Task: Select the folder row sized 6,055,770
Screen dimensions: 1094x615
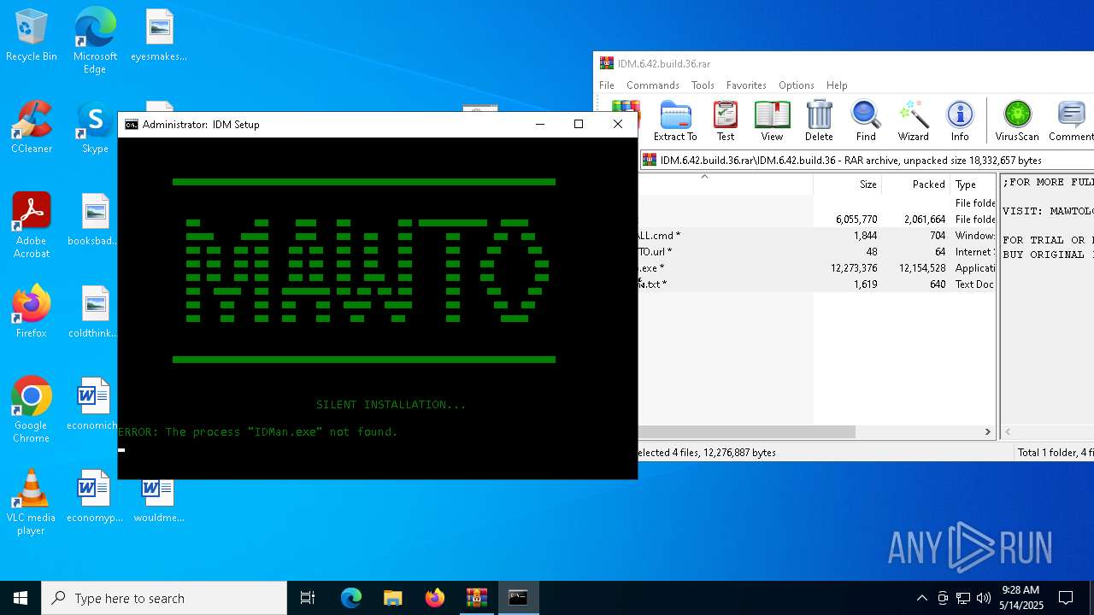Action: click(817, 220)
